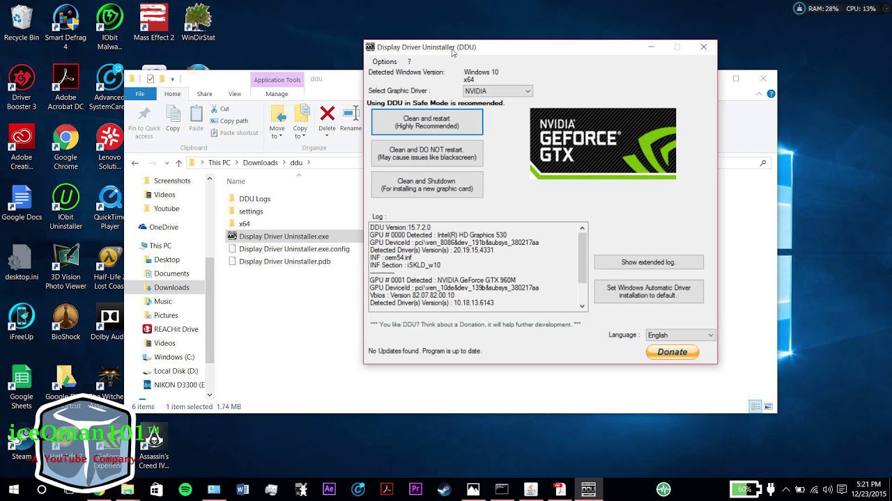This screenshot has height=501, width=892.
Task: Open Quick Access Toolbar customize dropdown arrow
Action: pos(172,79)
